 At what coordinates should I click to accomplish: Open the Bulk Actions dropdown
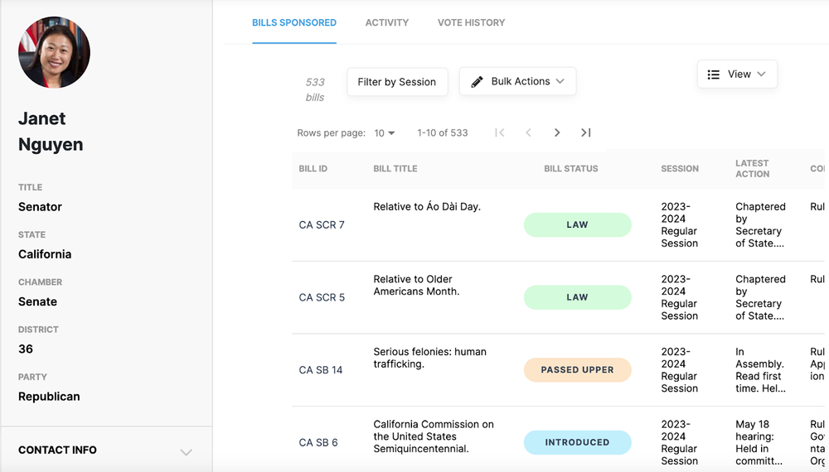517,82
